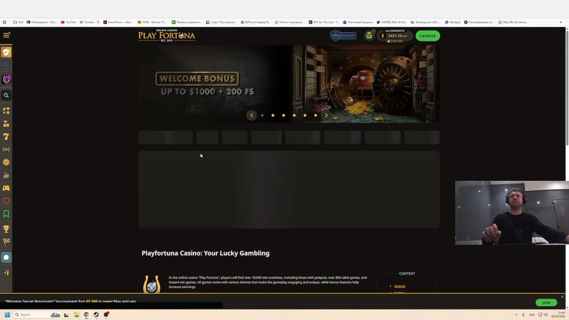Open the VPN Assistant badge
The width and height of the screenshot is (569, 320).
pos(343,36)
